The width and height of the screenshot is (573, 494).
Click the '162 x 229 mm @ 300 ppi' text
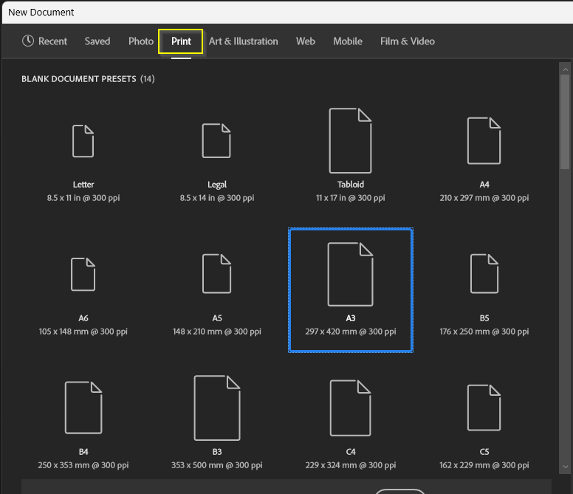coord(484,465)
